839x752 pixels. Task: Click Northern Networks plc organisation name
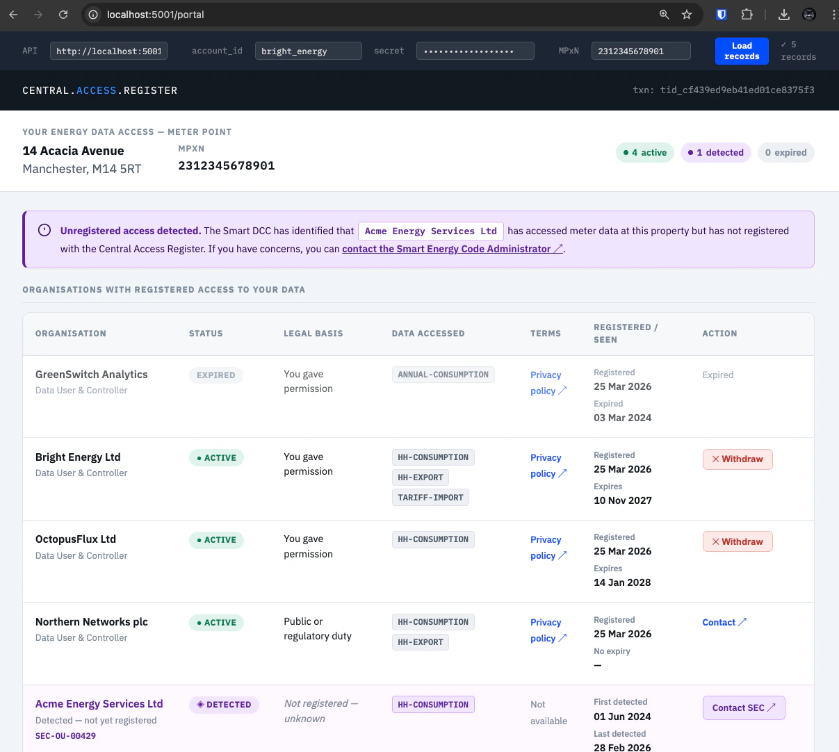click(x=92, y=621)
